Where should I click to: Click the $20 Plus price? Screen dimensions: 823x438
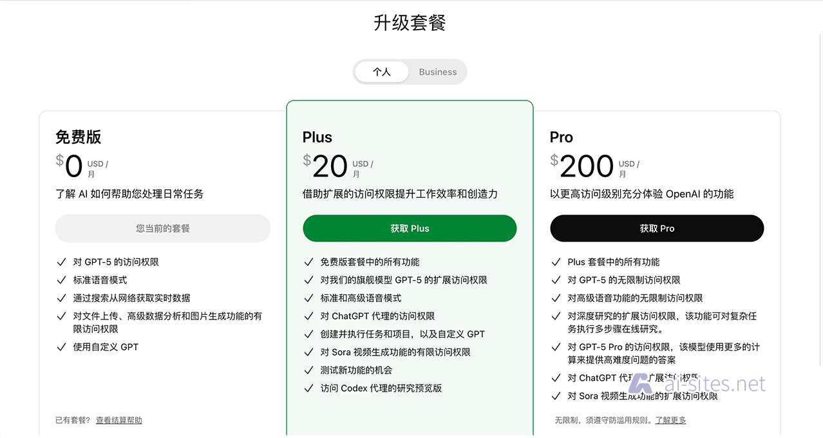(x=330, y=166)
